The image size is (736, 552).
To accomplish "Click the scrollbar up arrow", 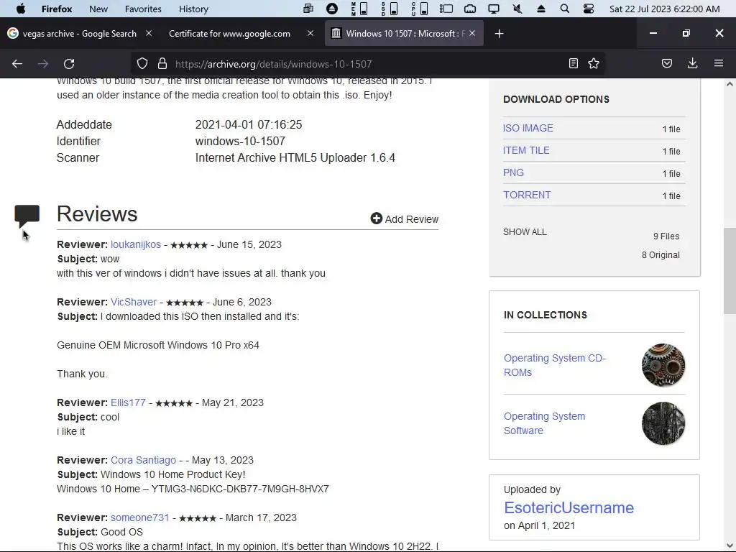I will click(730, 84).
